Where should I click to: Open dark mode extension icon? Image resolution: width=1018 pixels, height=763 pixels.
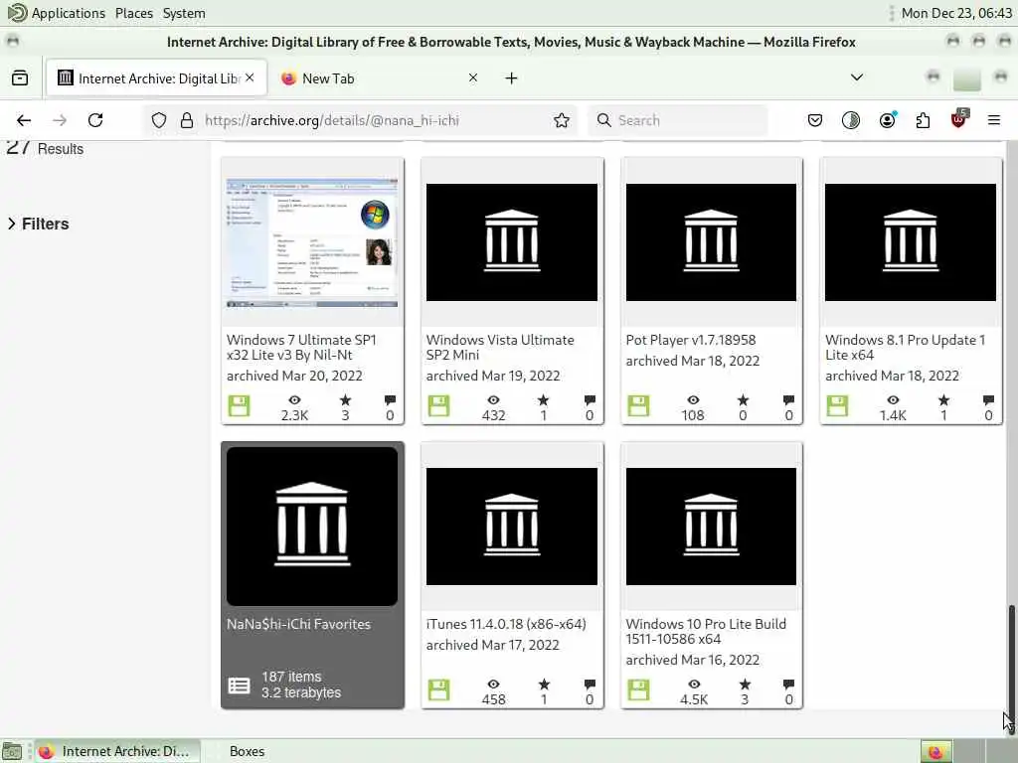tap(851, 120)
